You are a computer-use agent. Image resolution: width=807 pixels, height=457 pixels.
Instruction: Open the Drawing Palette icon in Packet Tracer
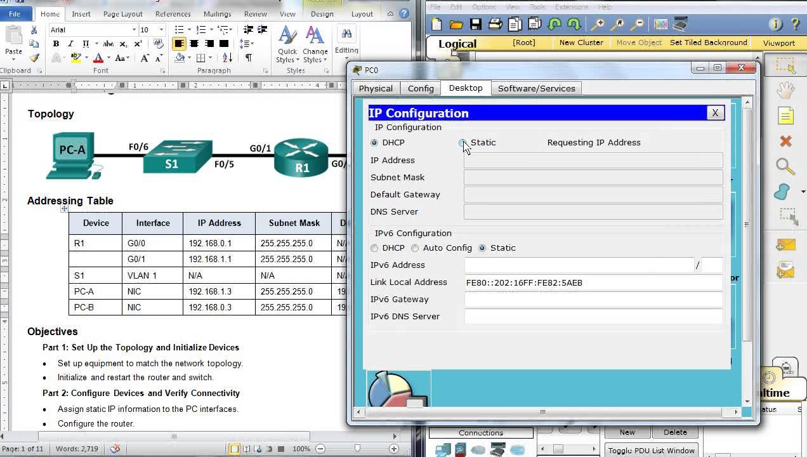[x=660, y=25]
